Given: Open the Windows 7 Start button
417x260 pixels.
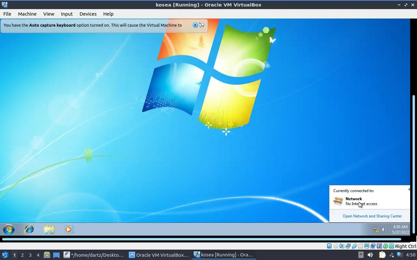Looking at the screenshot, I should click(x=9, y=229).
